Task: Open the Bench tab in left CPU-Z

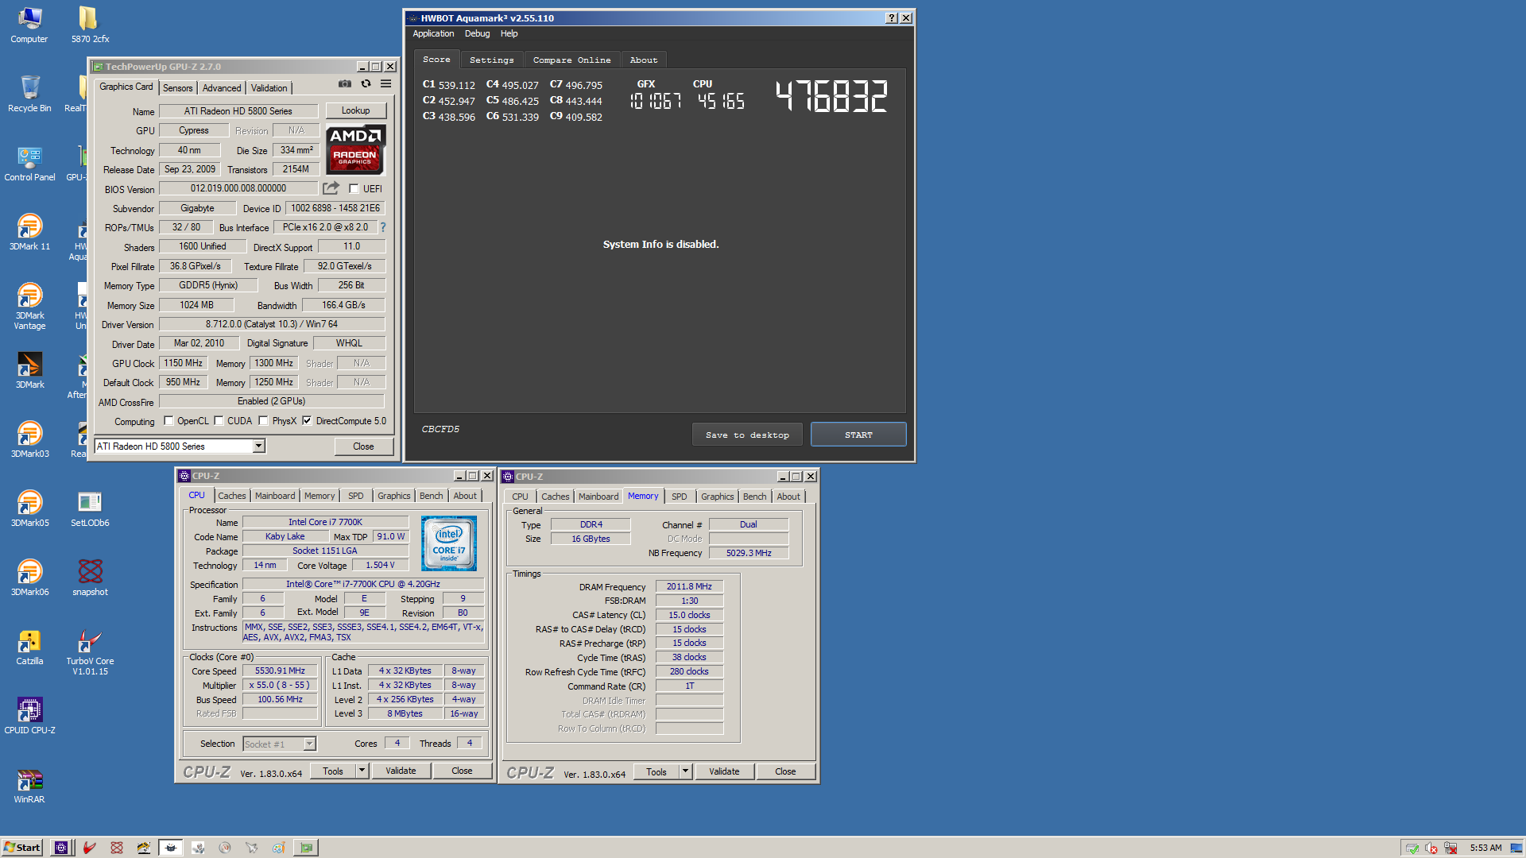Action: coord(432,496)
